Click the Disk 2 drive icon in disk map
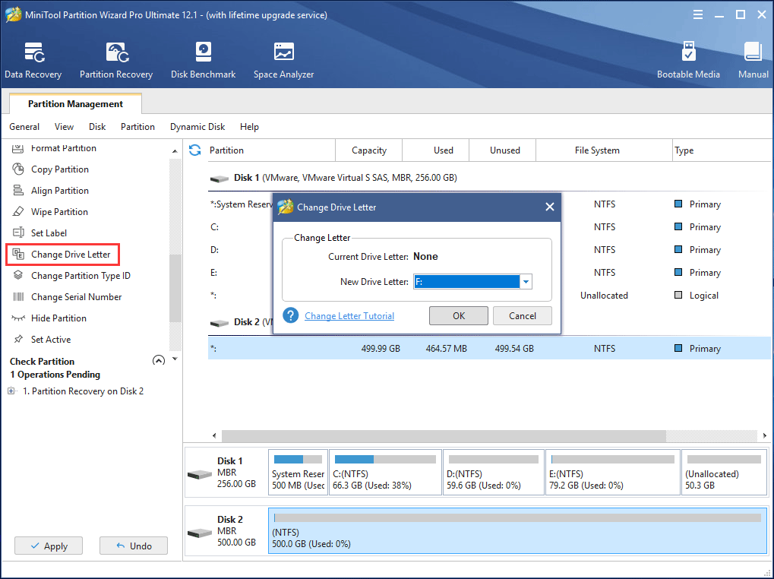Image resolution: width=774 pixels, height=579 pixels. [x=200, y=533]
